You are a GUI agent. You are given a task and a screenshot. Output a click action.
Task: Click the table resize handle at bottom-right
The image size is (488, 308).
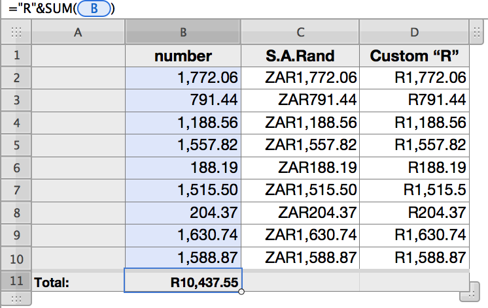(x=467, y=296)
